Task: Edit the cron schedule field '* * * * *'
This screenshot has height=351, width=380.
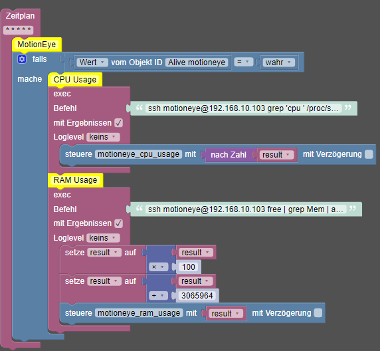Action: point(18,30)
